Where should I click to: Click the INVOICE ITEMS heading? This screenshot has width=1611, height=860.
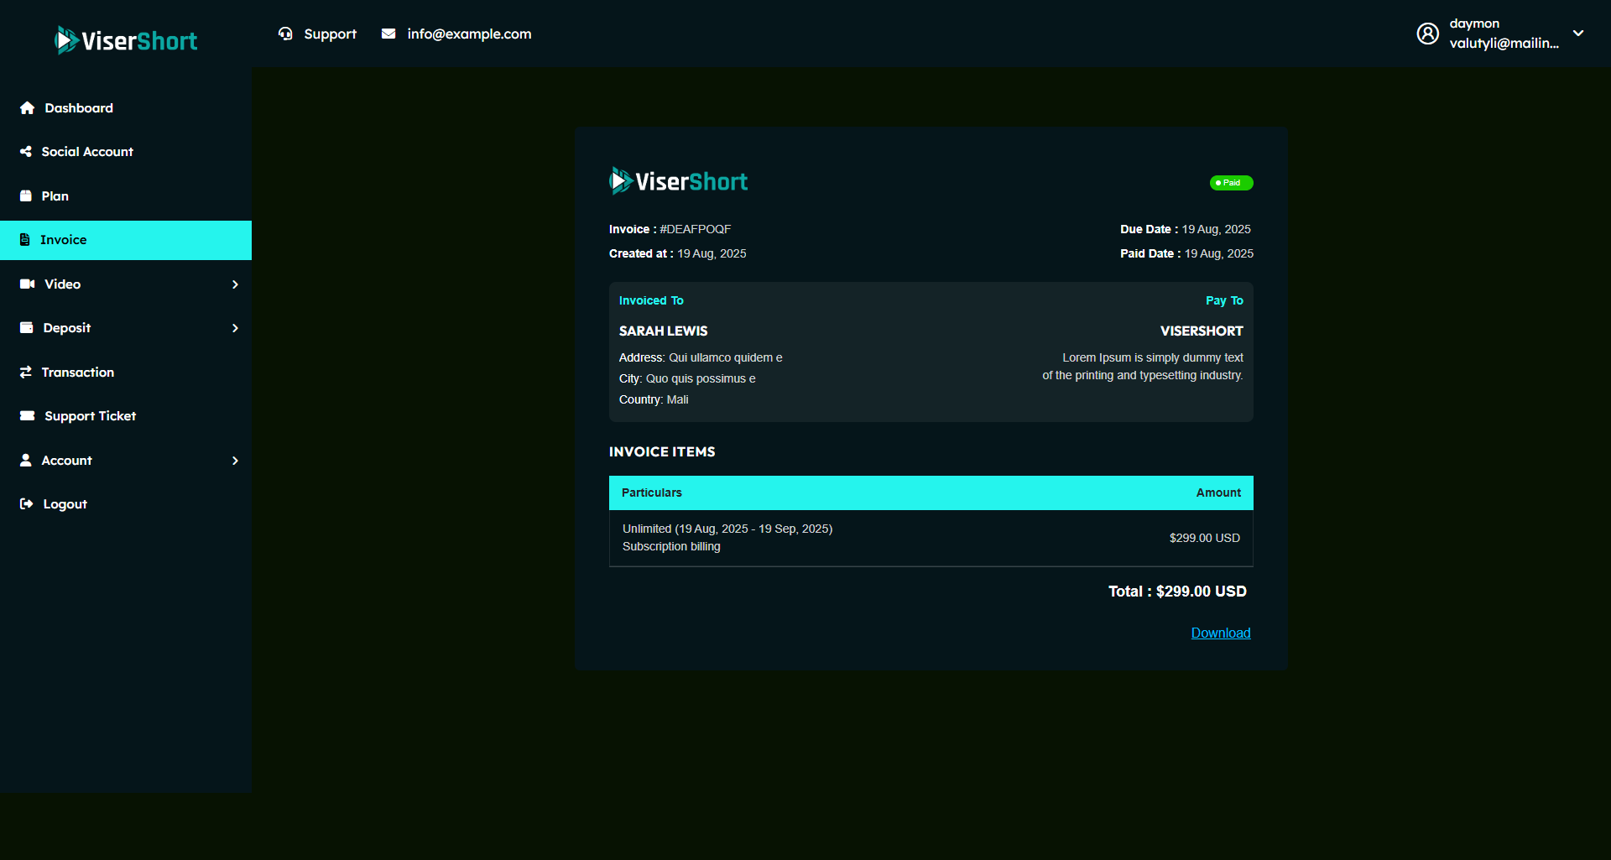click(x=662, y=451)
